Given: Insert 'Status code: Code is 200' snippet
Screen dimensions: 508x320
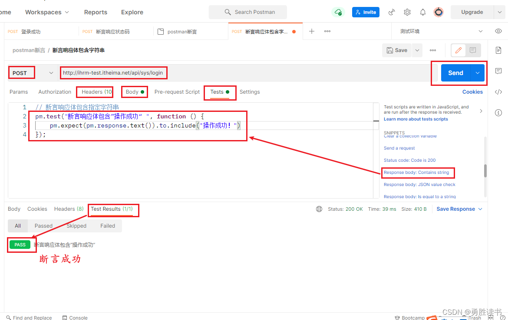Looking at the screenshot, I should point(409,160).
